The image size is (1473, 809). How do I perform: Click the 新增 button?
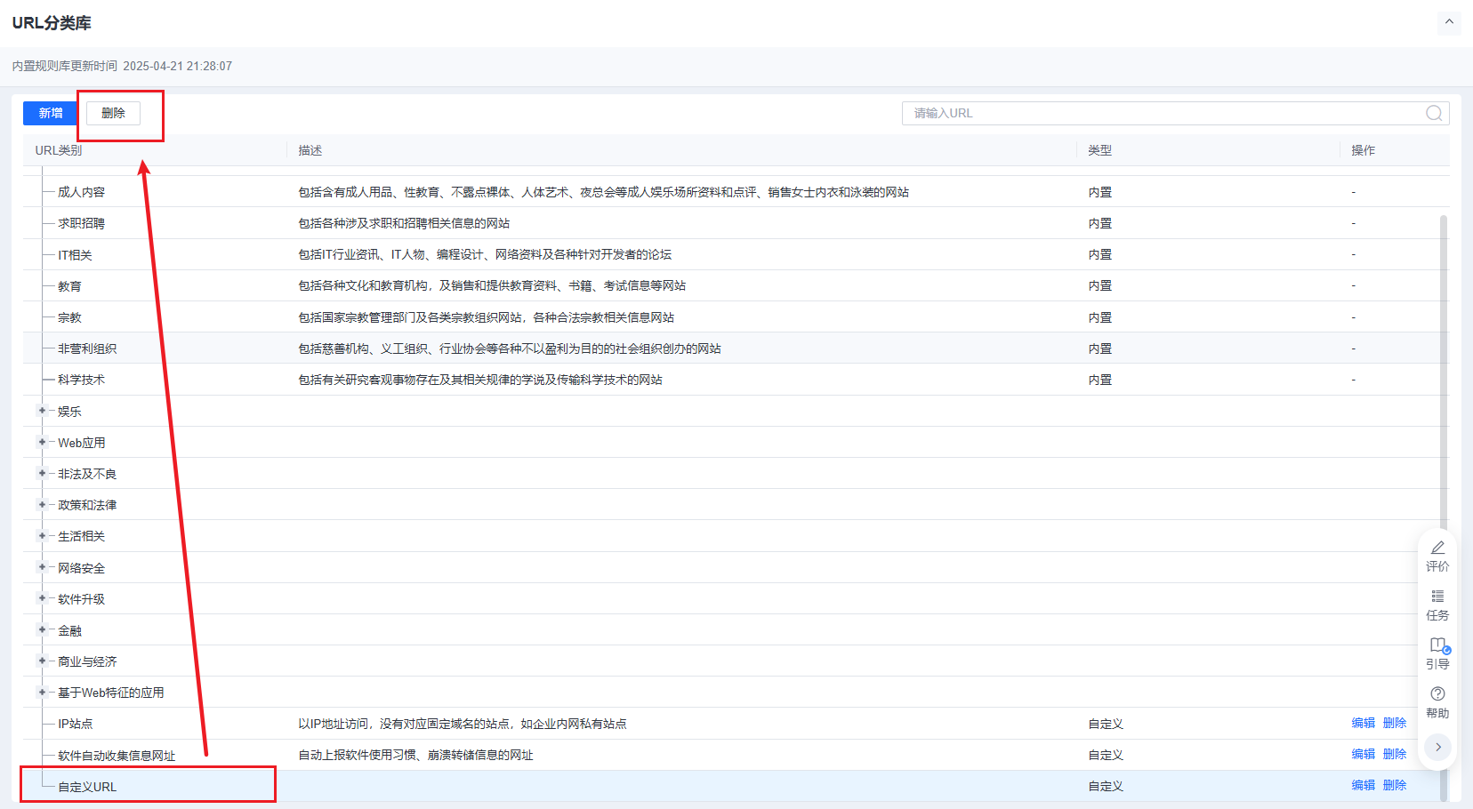coord(51,113)
